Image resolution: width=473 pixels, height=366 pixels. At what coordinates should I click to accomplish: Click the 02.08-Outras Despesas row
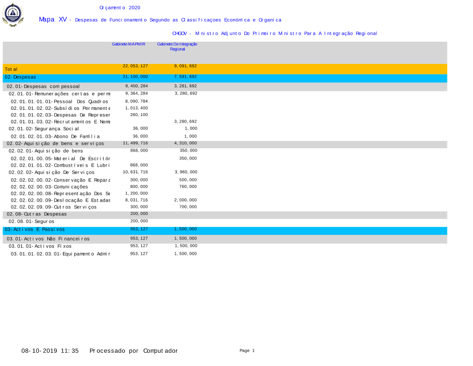[x=36, y=214]
